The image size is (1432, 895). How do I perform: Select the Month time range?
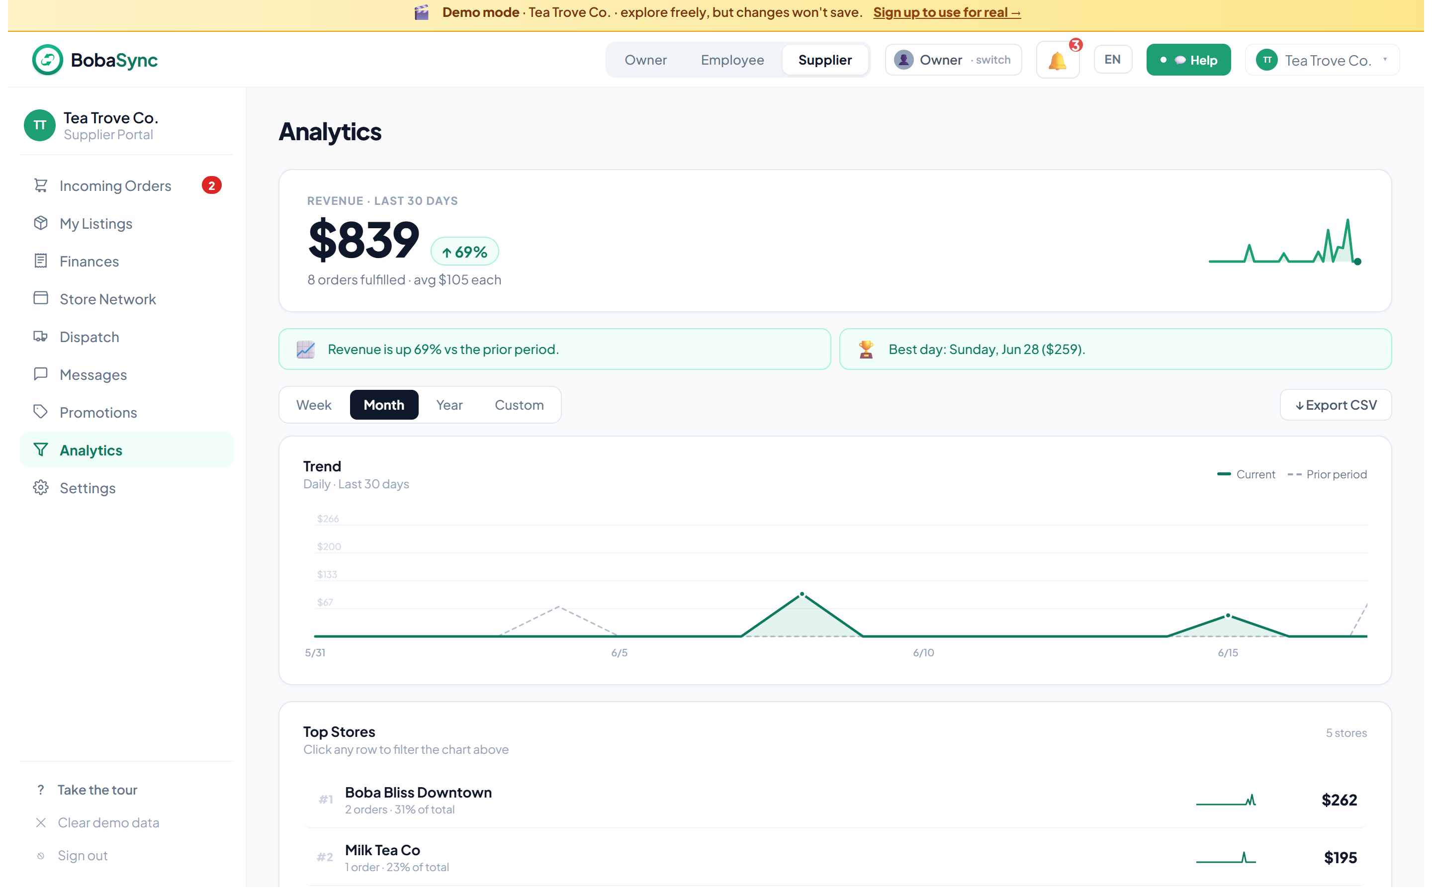coord(384,405)
